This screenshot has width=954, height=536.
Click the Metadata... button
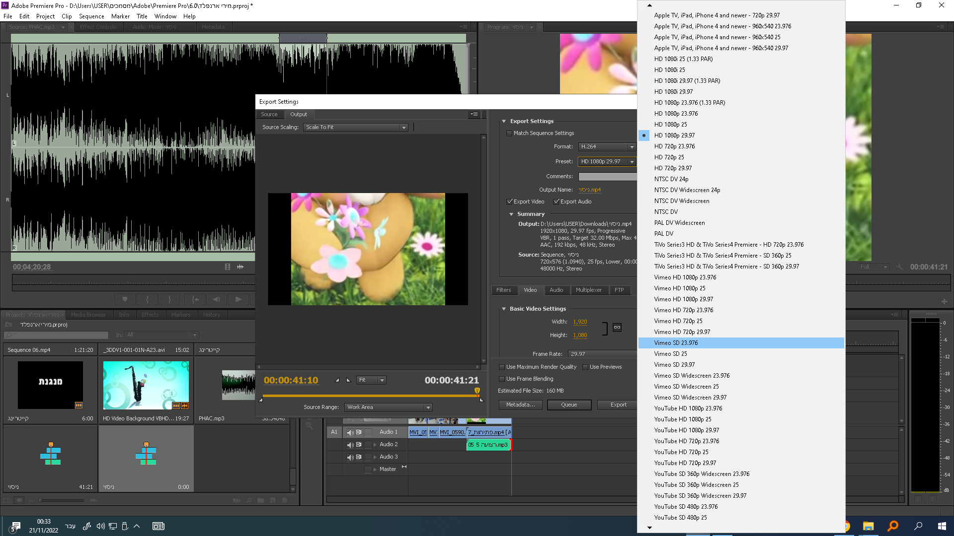[520, 405]
